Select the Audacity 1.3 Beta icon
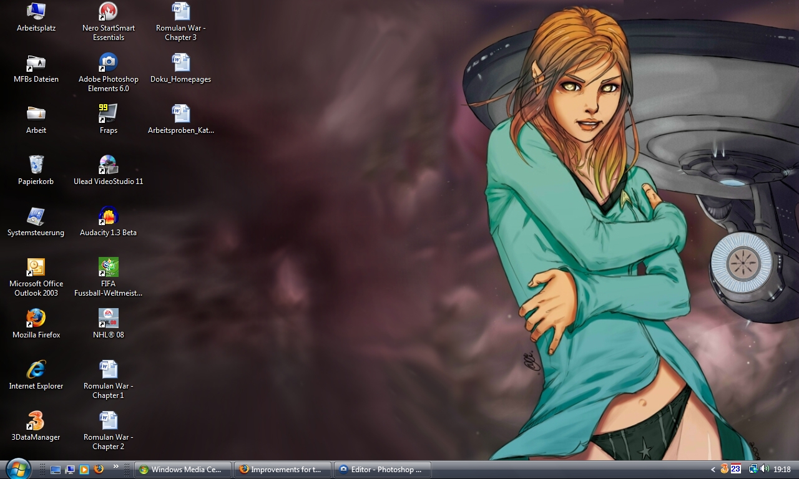The height and width of the screenshot is (479, 799). pos(109,216)
